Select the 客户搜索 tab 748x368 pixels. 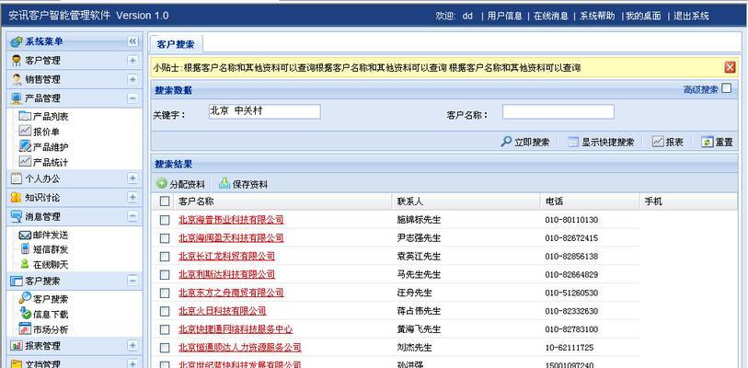tap(176, 44)
